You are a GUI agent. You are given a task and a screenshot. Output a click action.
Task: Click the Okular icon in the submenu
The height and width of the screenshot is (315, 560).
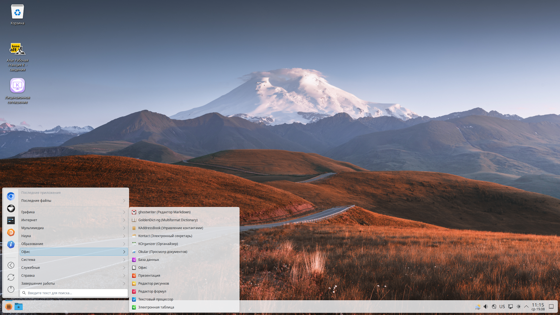point(134,252)
